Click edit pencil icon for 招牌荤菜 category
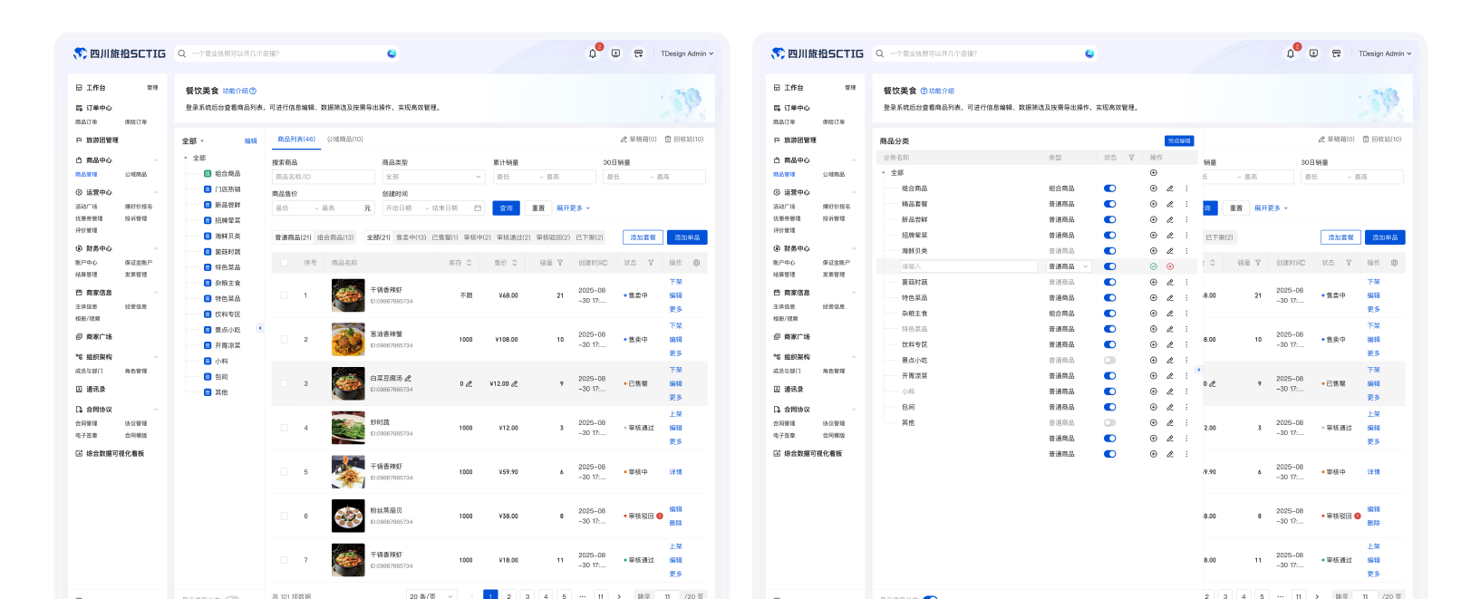This screenshot has height=599, width=1471. [1169, 236]
